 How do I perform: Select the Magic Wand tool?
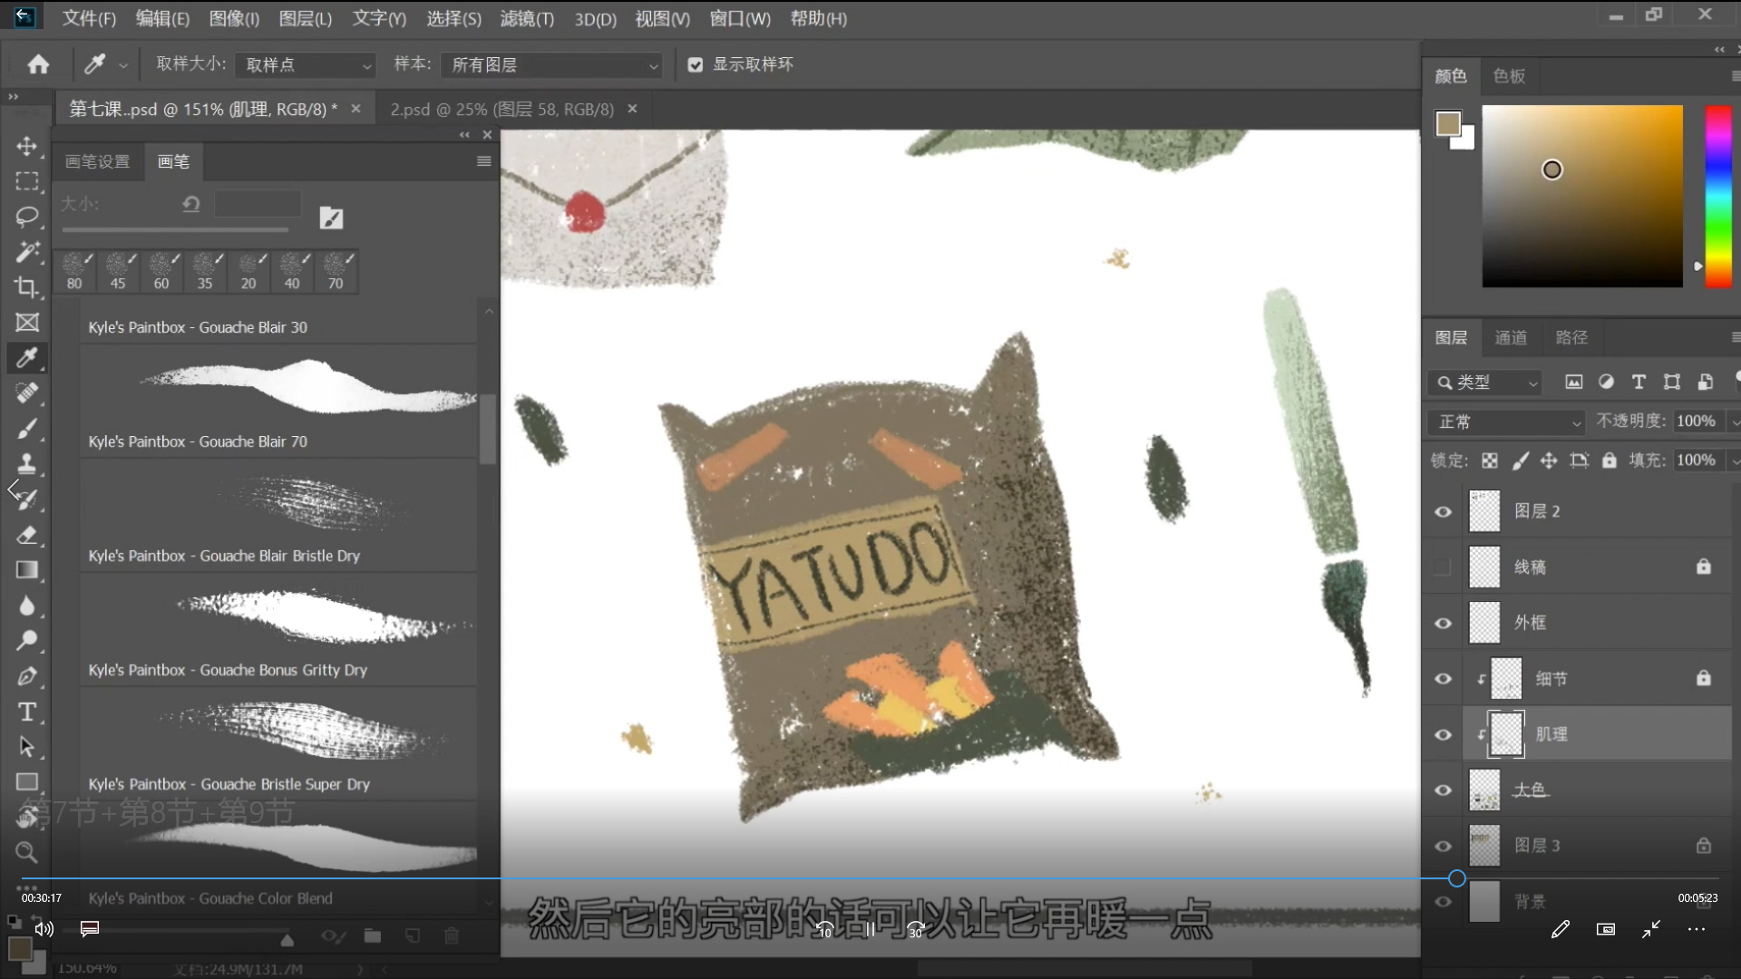point(27,252)
